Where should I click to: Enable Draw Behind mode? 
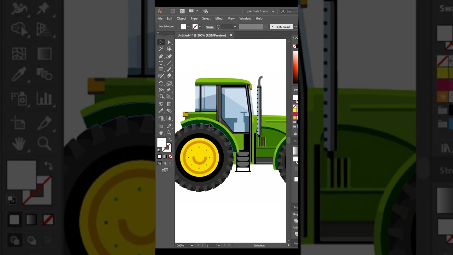click(x=165, y=163)
